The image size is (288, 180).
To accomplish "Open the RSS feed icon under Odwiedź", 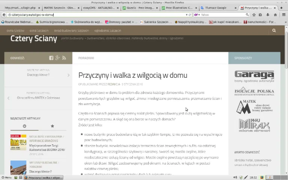I will pyautogui.click(x=64, y=58).
